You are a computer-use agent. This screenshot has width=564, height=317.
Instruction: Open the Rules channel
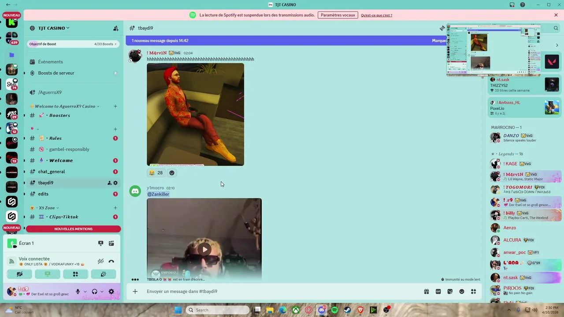(x=73, y=138)
